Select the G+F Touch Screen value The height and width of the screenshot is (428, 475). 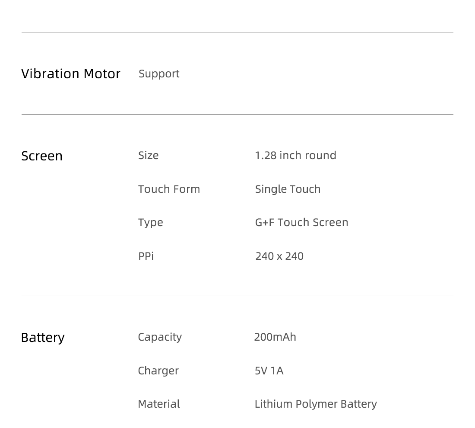[302, 222]
